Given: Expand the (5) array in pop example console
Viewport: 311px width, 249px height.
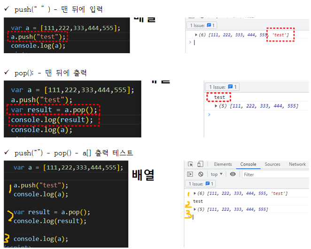Looking at the screenshot, I should (216, 106).
